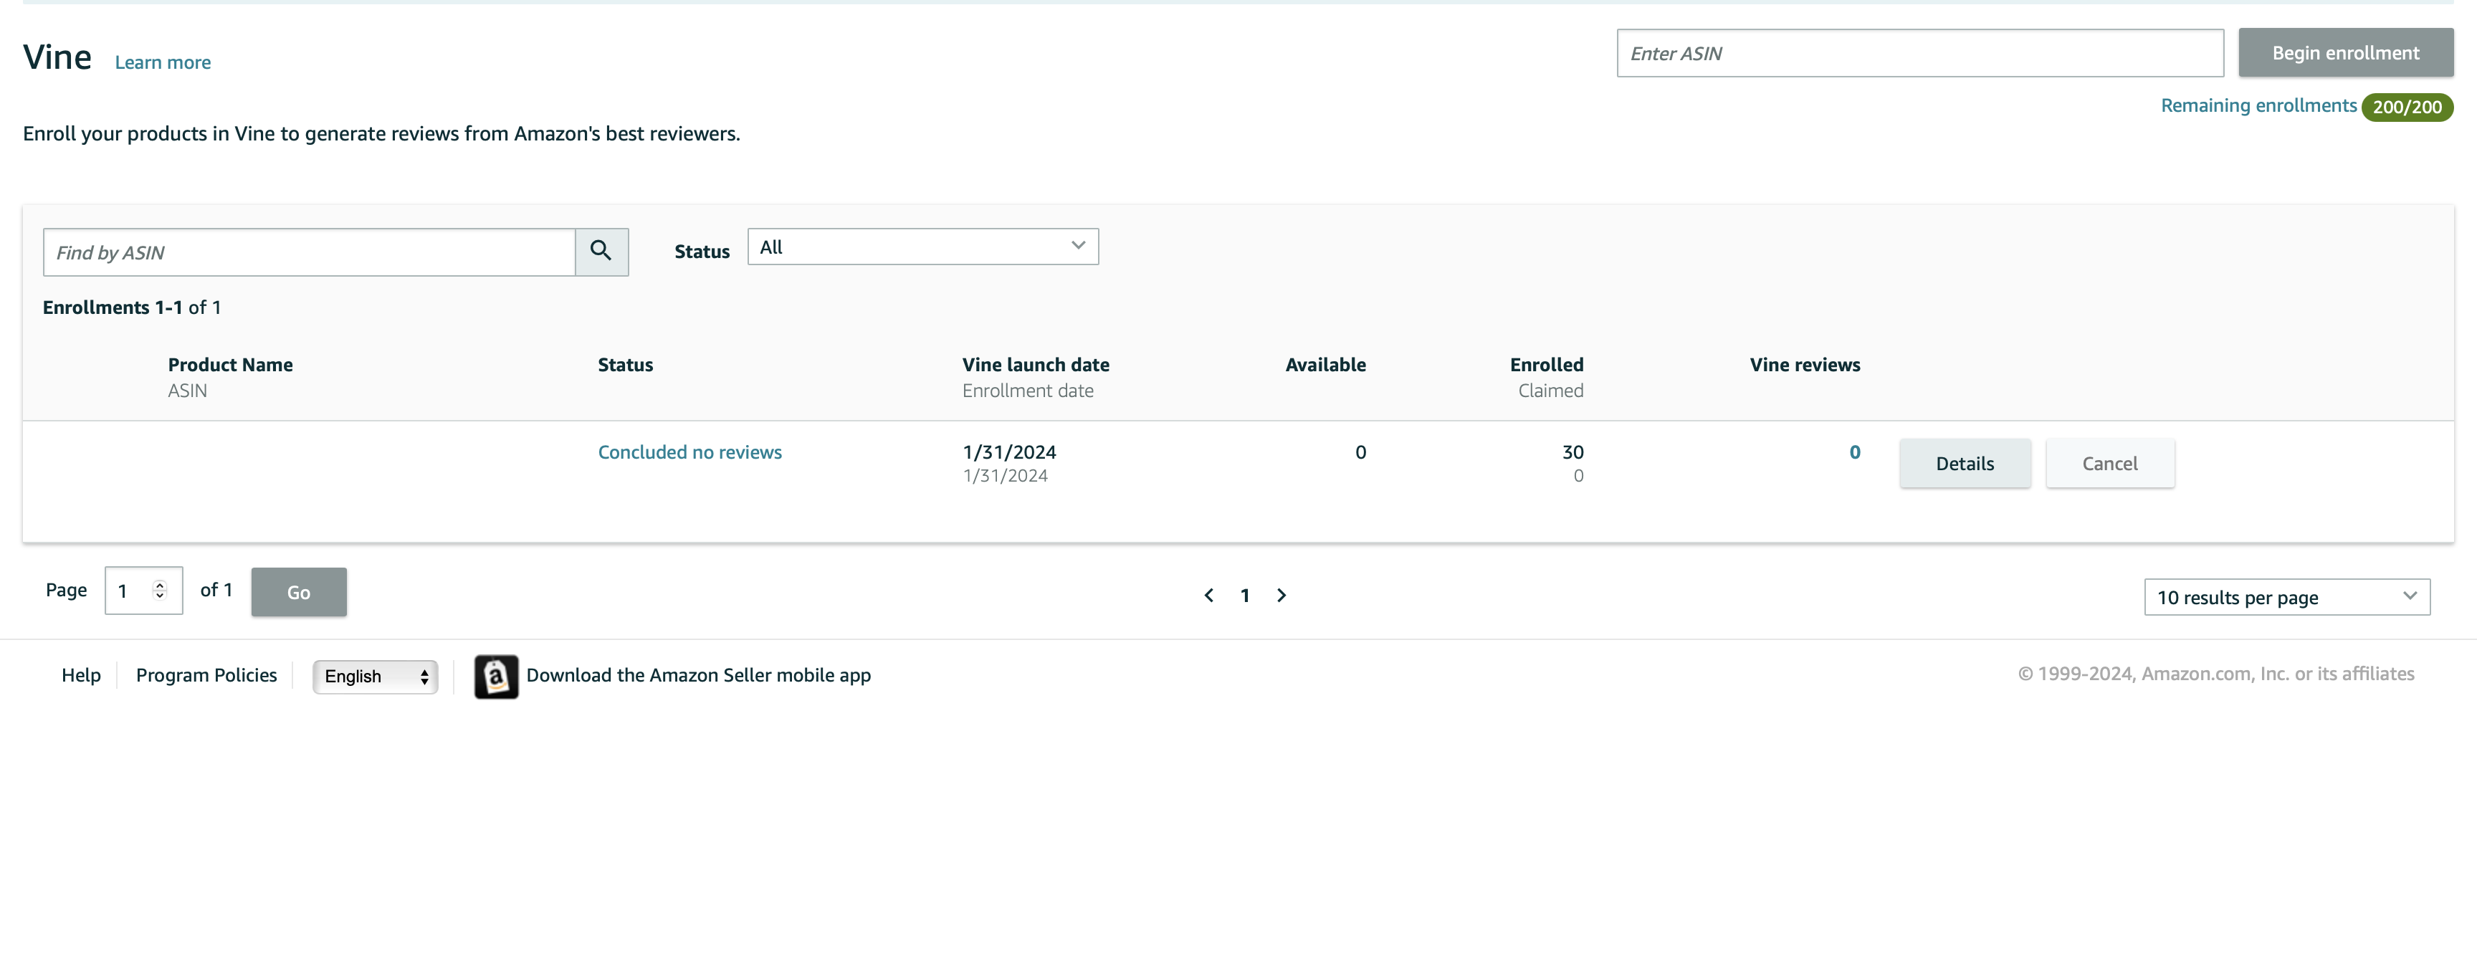2477x969 pixels.
Task: Click the Available value 0 in the row
Action: coord(1360,452)
